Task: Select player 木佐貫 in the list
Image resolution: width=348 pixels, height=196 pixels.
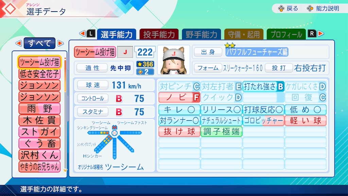Action: coord(39,120)
